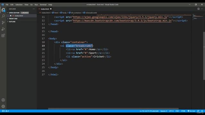Open the Accounts icon in activity bar
Image resolution: width=205 pixels, height=115 pixels.
3,100
